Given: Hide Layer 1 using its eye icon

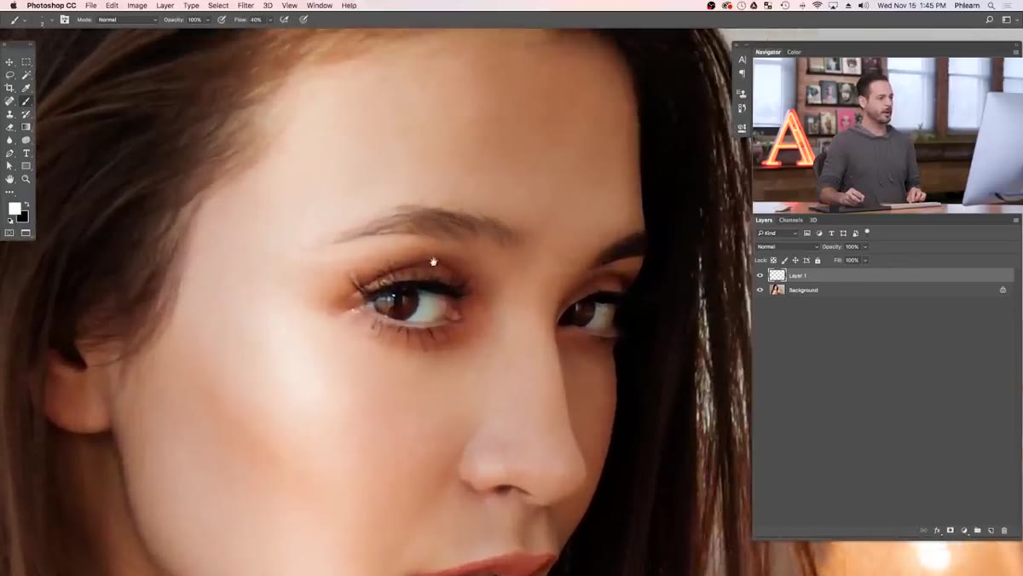Looking at the screenshot, I should (x=760, y=275).
